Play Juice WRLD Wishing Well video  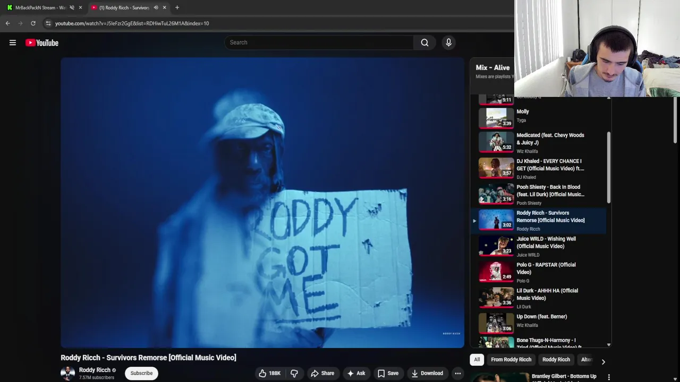(539, 246)
